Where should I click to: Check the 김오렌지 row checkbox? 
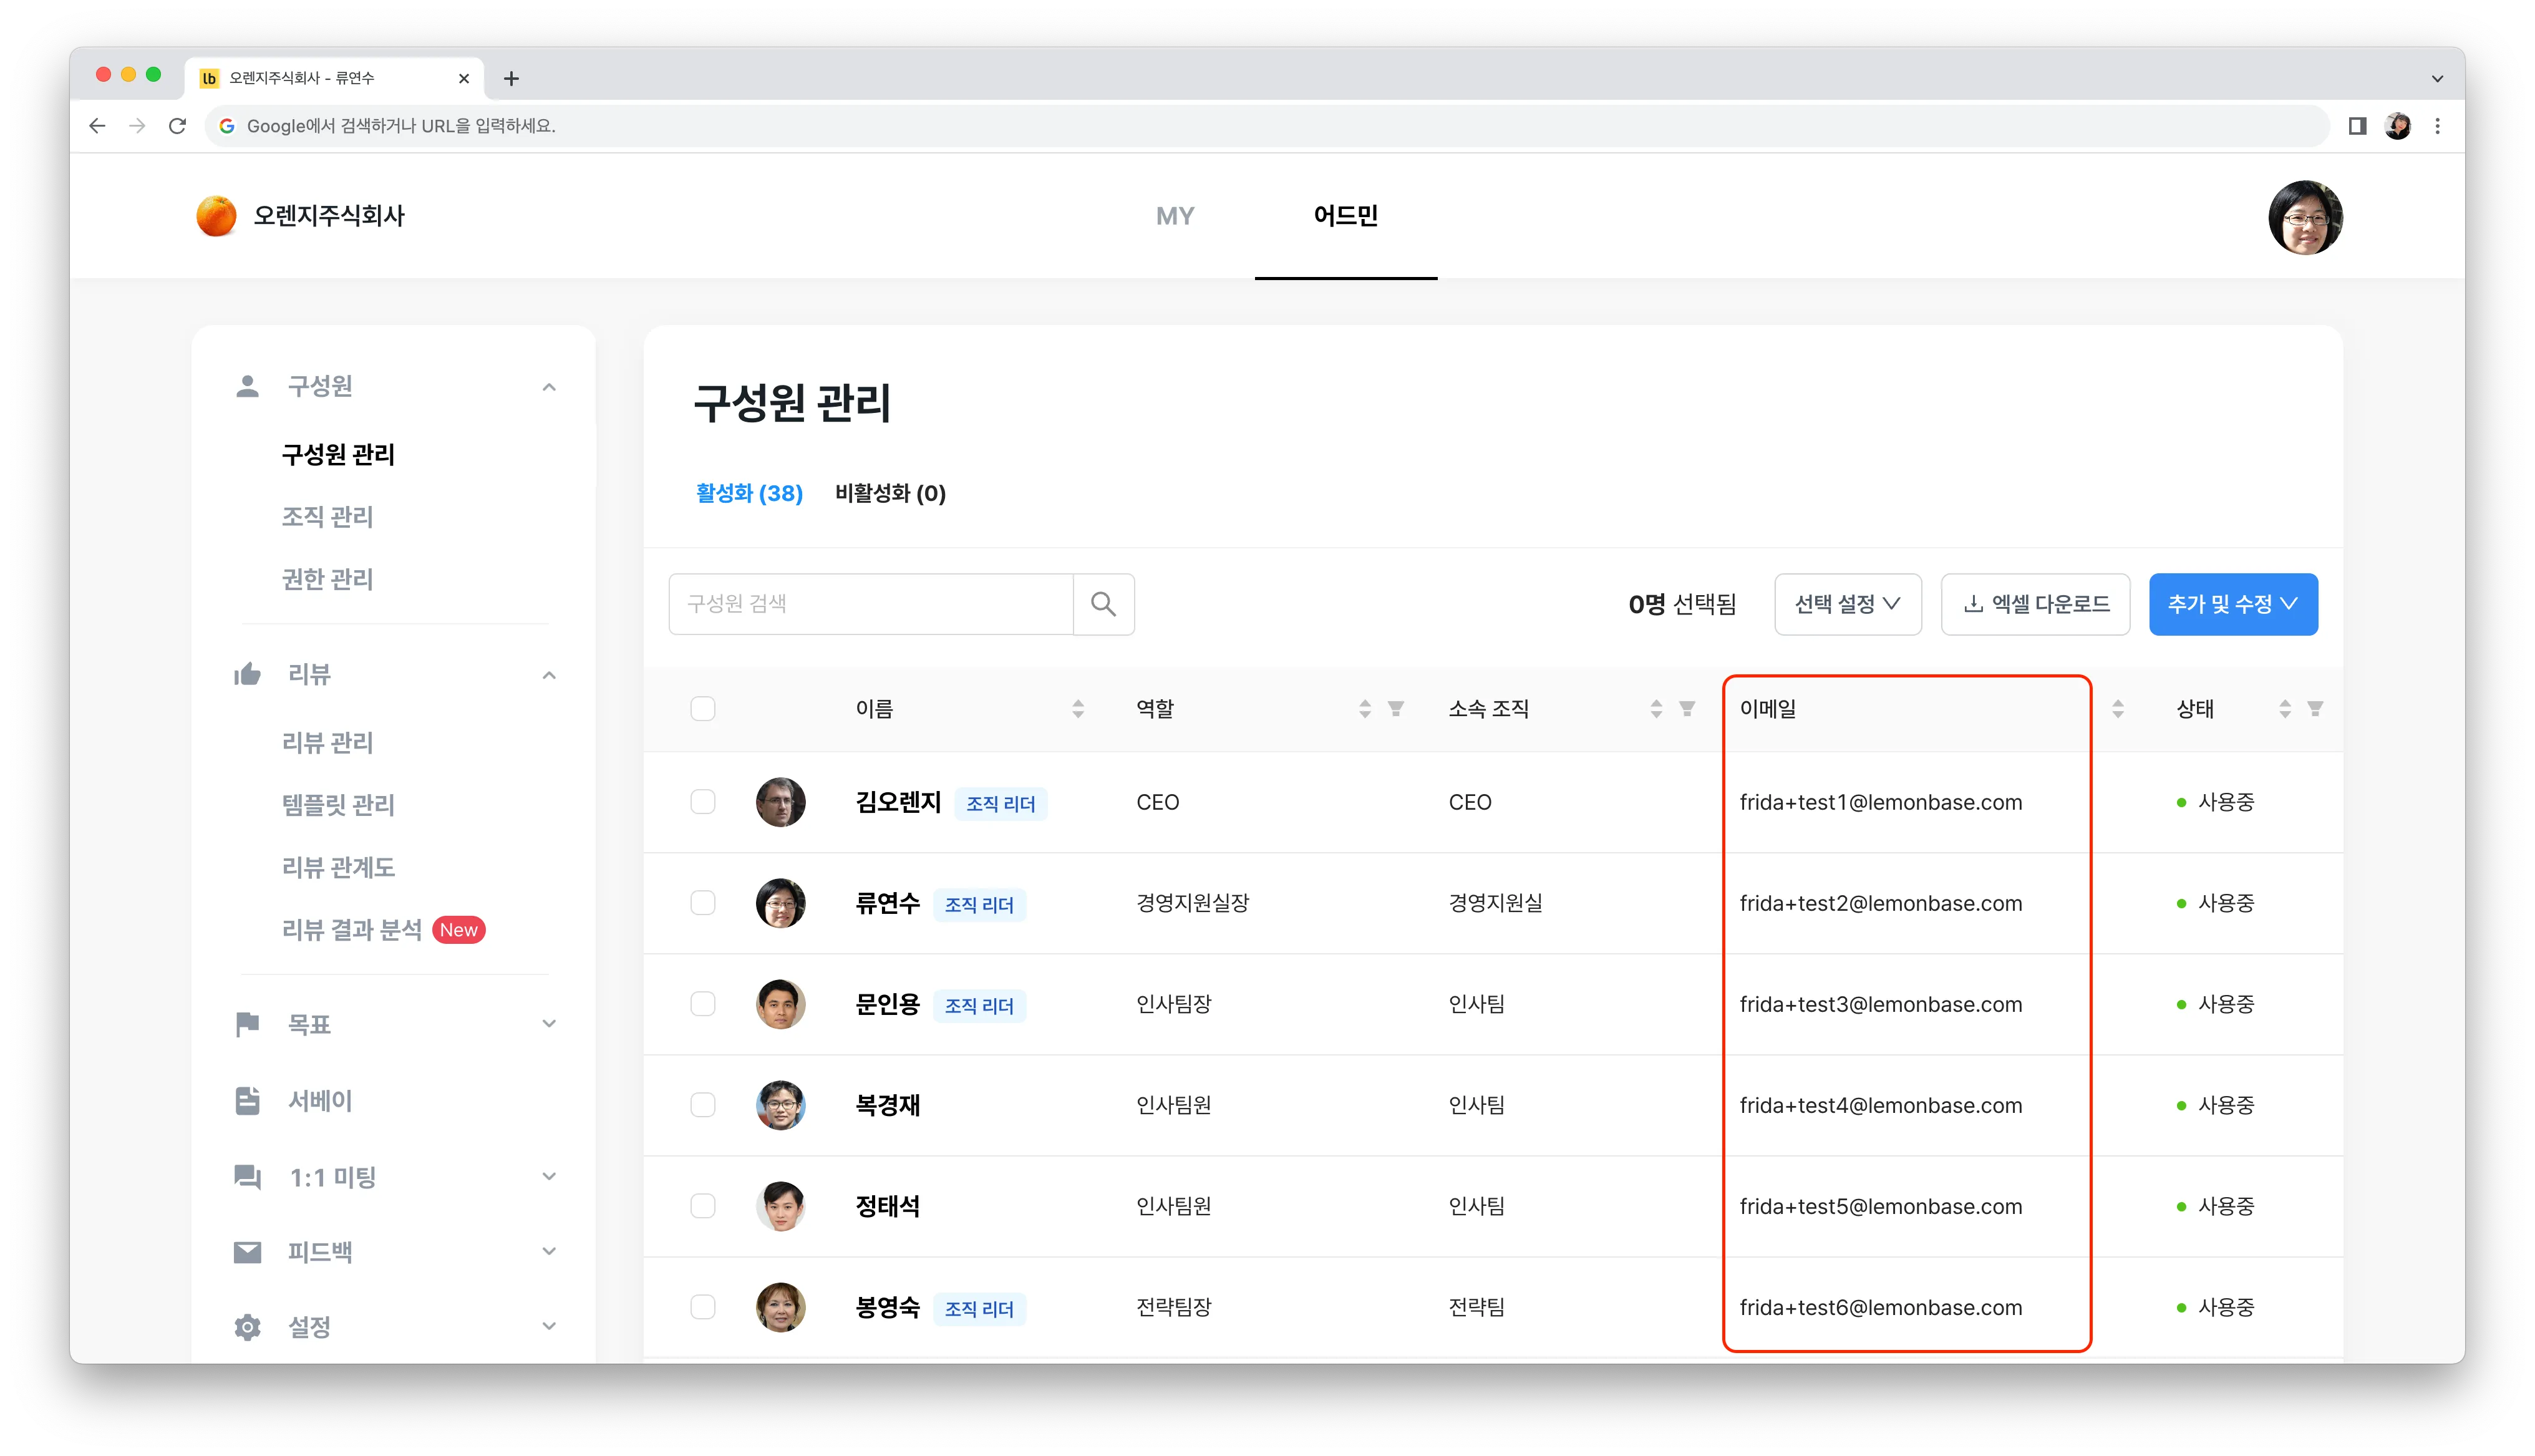click(703, 802)
